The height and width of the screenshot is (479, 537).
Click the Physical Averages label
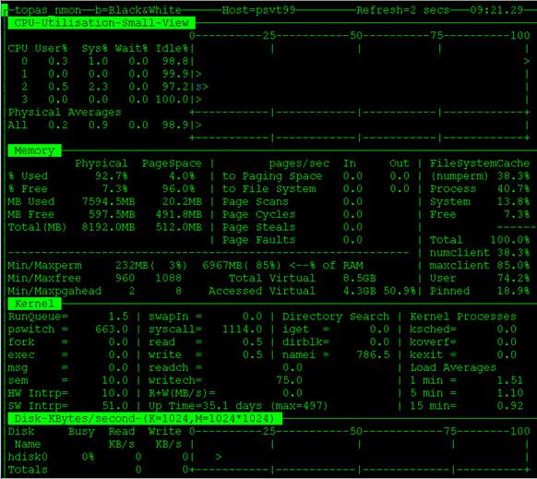click(65, 113)
